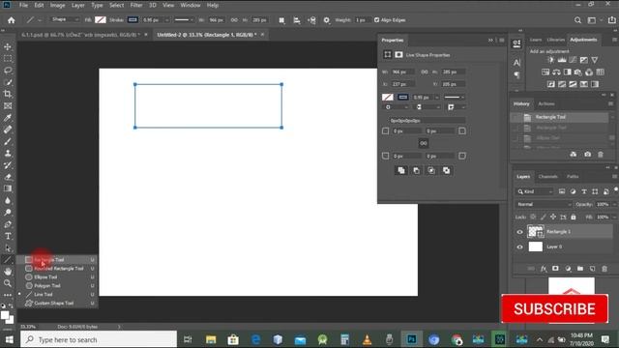Click the red SUBSCRIBE button

pos(554,309)
